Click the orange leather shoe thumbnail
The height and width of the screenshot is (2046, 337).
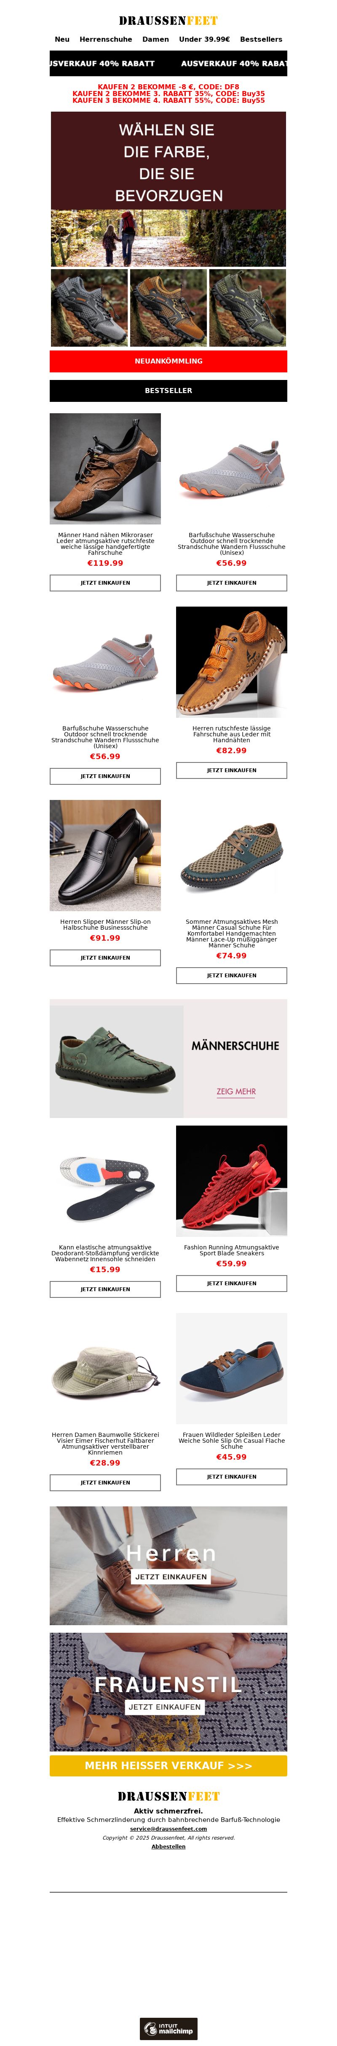[168, 308]
